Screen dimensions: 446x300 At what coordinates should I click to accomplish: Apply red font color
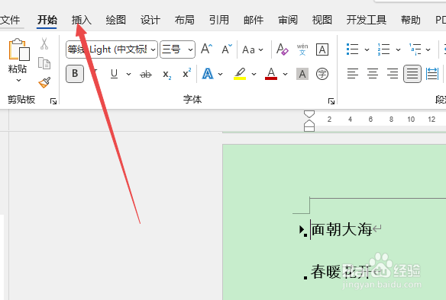tap(271, 74)
